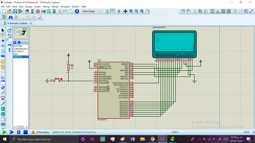Viewport: 255px width, 143px height.
Task: Click the Zoom to Area icon
Action: [x=147, y=12]
